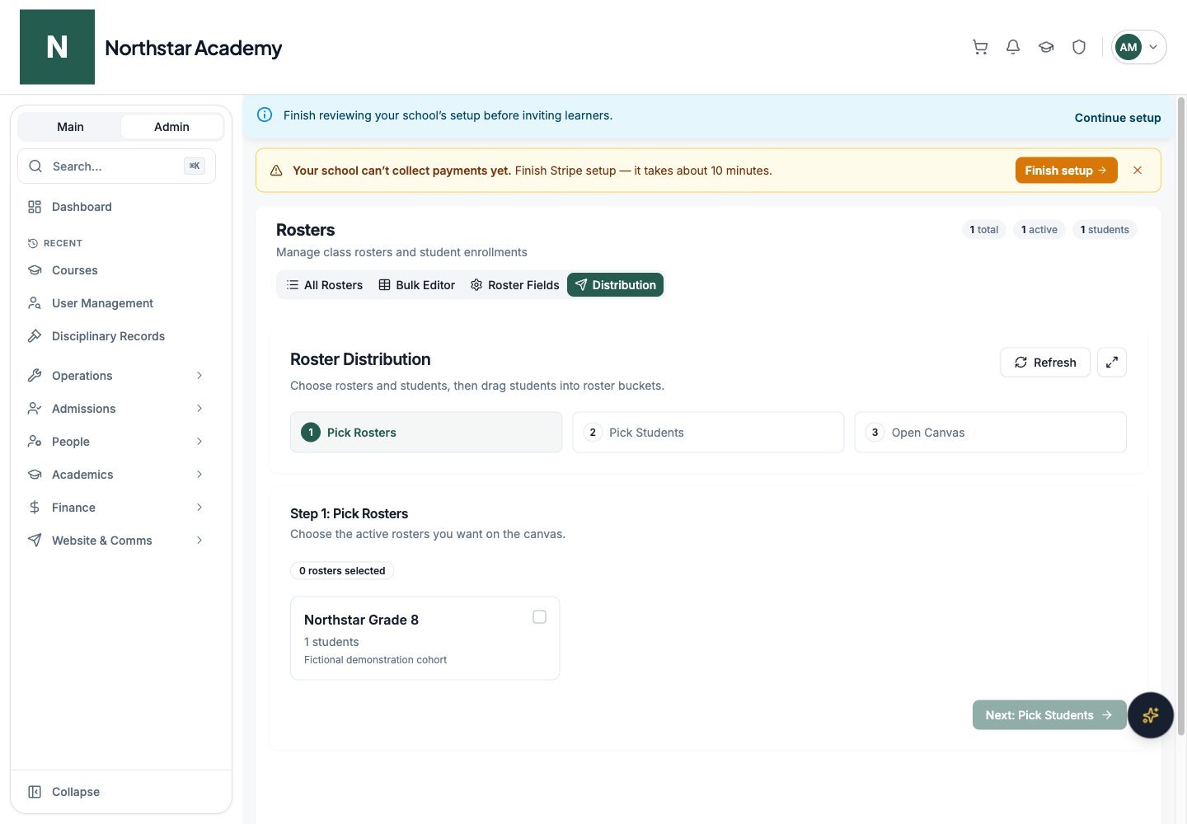This screenshot has height=824, width=1187.
Task: Expand the Admissions section chevron
Action: click(199, 409)
